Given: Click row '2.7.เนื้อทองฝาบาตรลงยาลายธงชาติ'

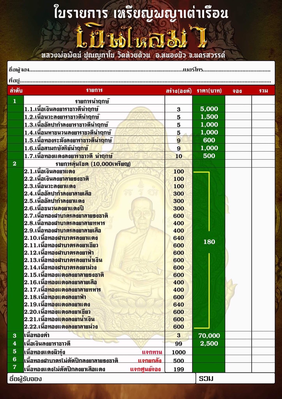Looking at the screenshot, I should (x=66, y=216).
